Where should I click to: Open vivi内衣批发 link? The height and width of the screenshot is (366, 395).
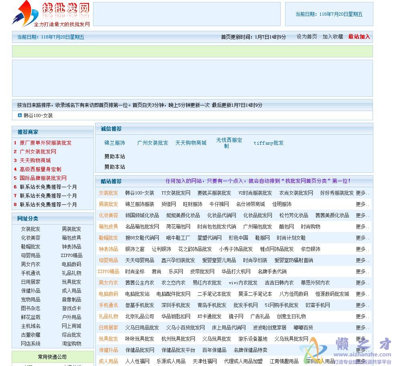(243, 283)
